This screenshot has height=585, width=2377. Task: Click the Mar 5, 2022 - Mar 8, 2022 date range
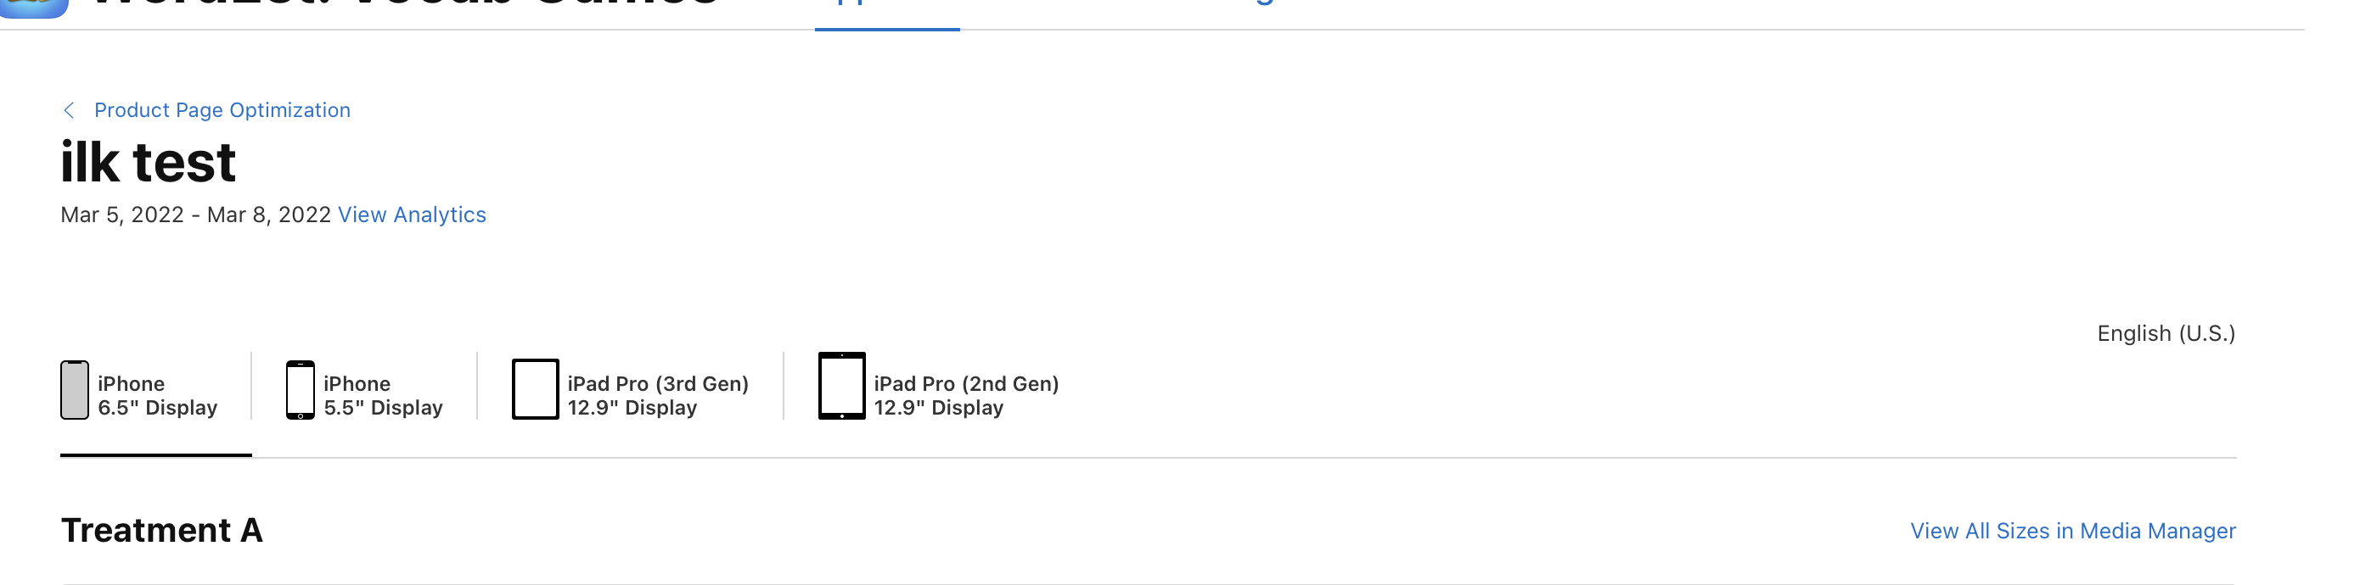click(x=195, y=214)
